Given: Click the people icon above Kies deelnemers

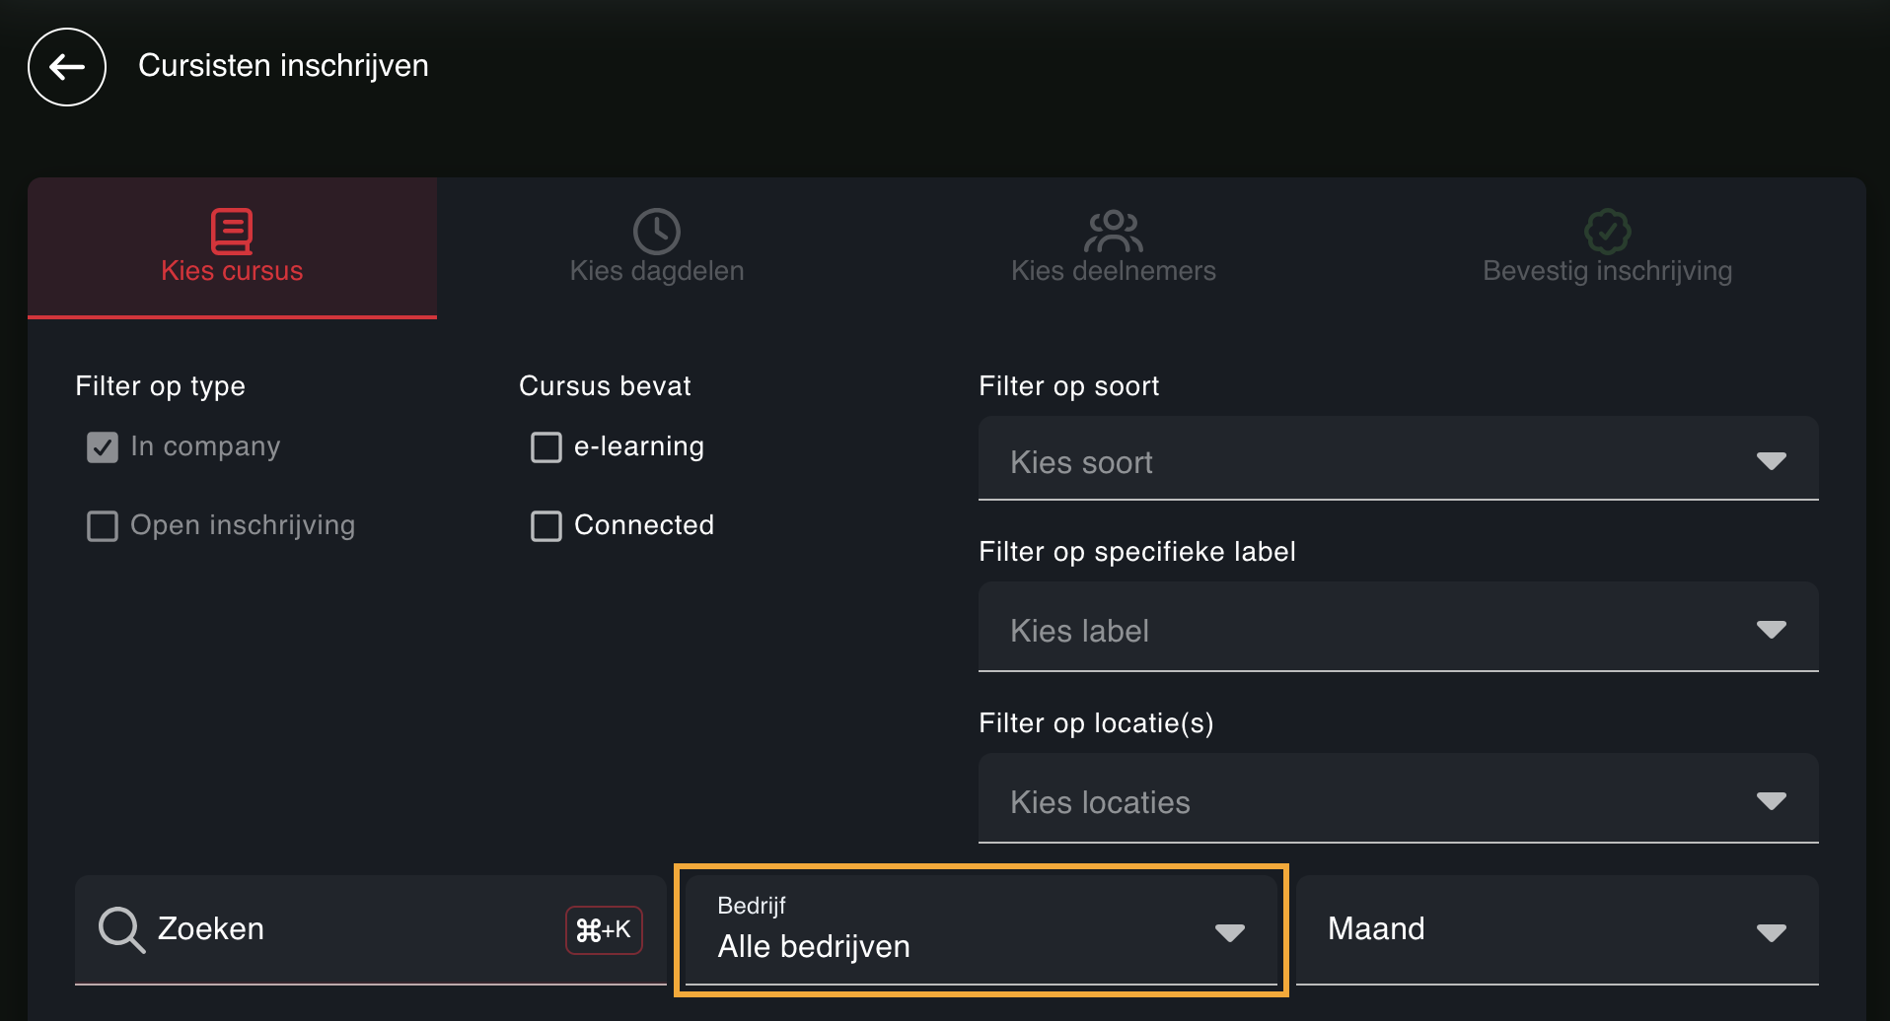Looking at the screenshot, I should click(1114, 232).
